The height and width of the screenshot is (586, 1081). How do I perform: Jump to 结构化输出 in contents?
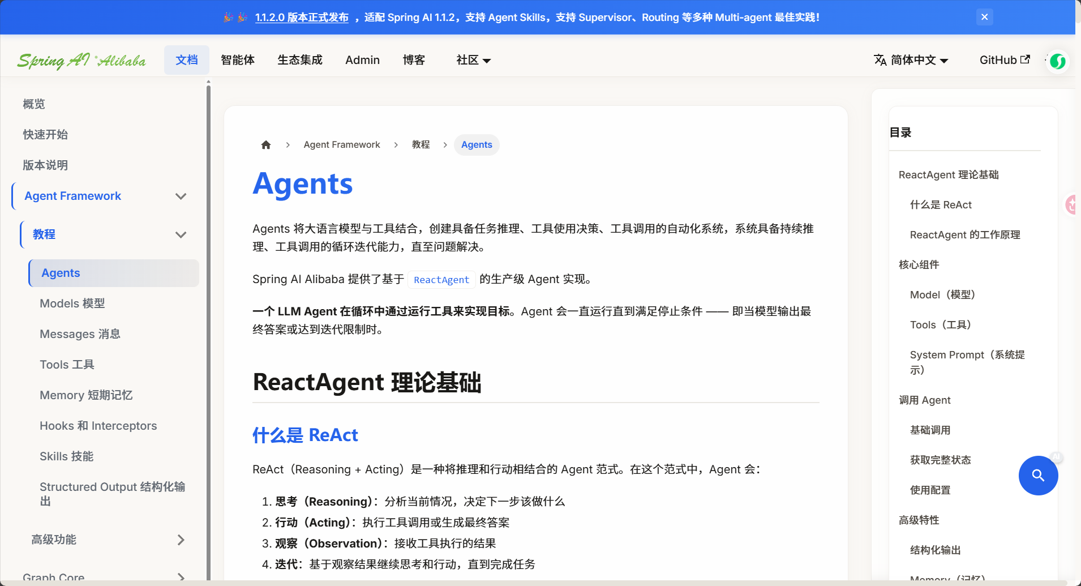tap(936, 550)
